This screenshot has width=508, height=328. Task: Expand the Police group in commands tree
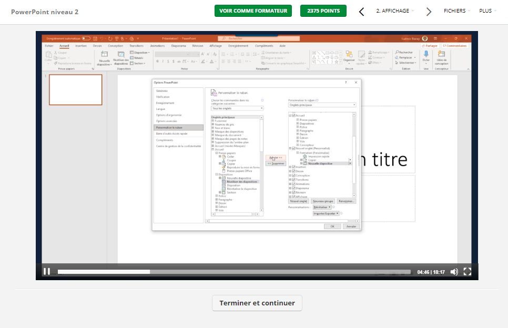[x=217, y=196]
